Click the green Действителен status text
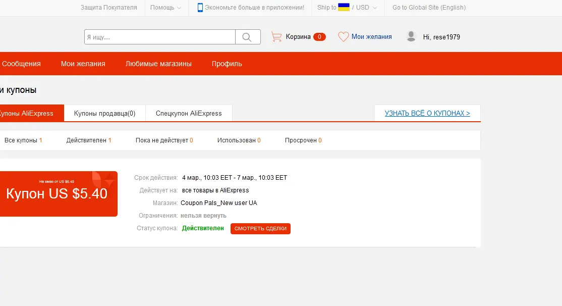 203,228
